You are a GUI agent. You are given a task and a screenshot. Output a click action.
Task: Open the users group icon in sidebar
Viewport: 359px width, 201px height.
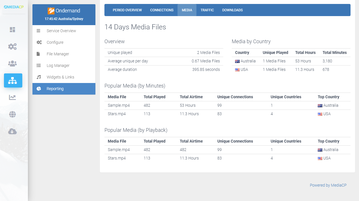point(12,64)
